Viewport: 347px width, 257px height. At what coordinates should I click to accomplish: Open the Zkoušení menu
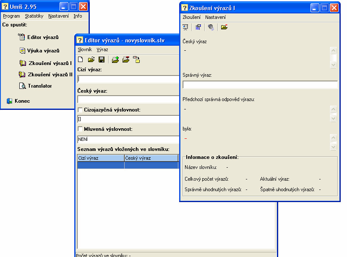point(191,17)
